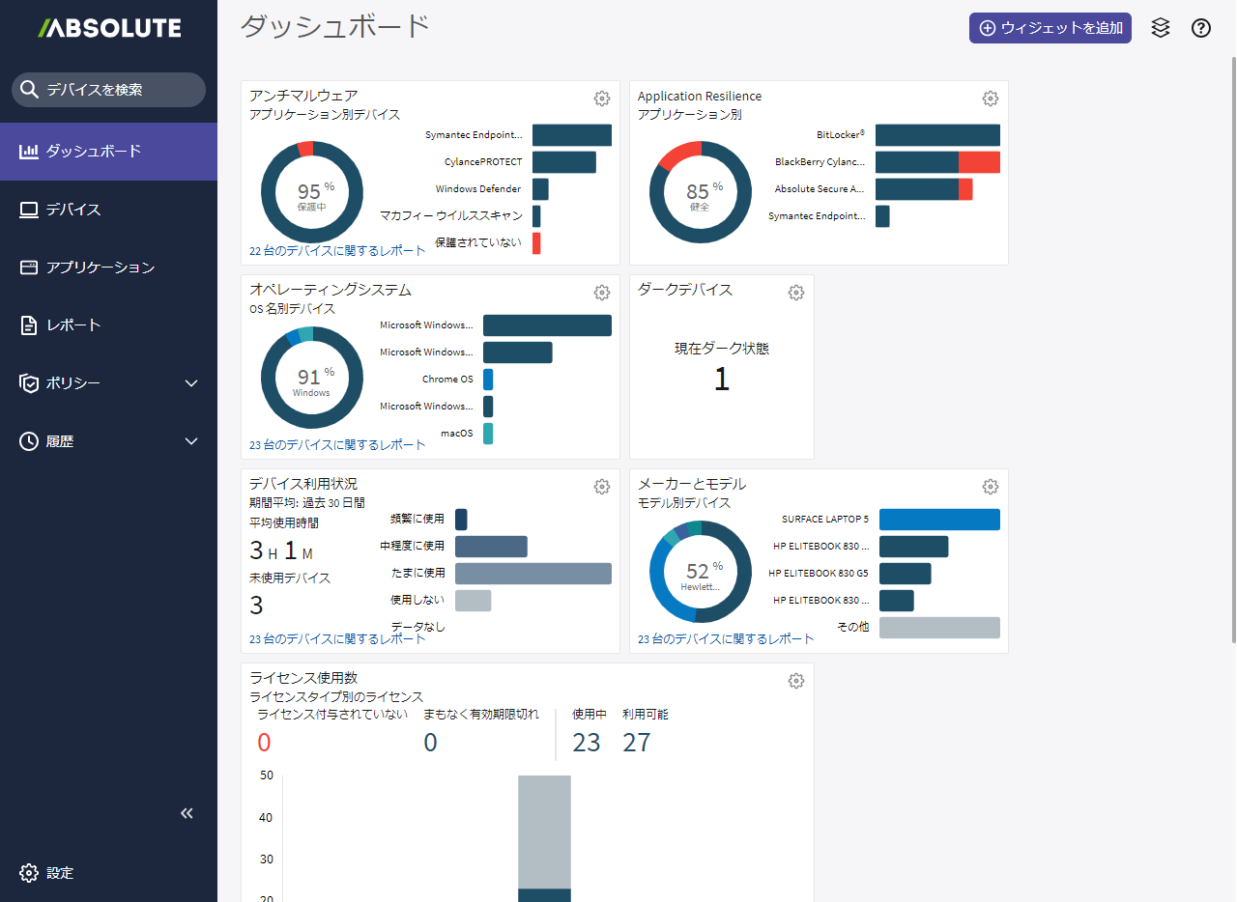
Task: Click the Absolute logo
Action: point(109,27)
